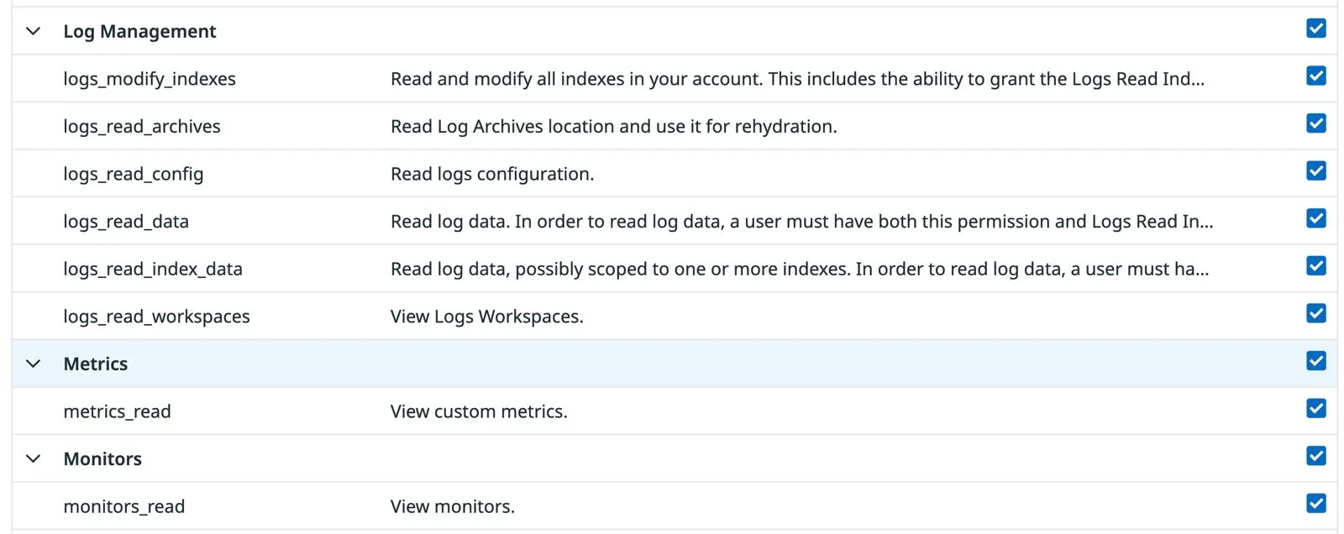Screen dimensions: 1344x534
Task: Collapse the Metrics section chevron
Action: tap(34, 364)
